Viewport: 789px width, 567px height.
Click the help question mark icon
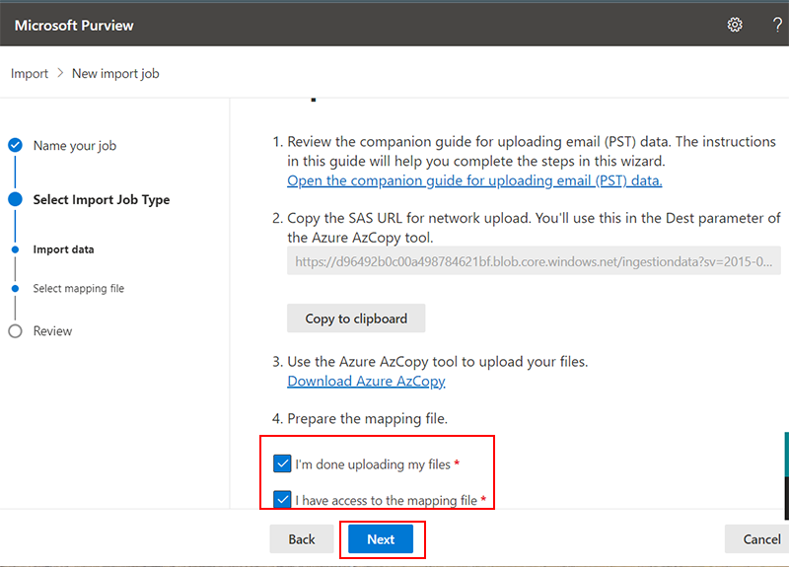tap(777, 25)
